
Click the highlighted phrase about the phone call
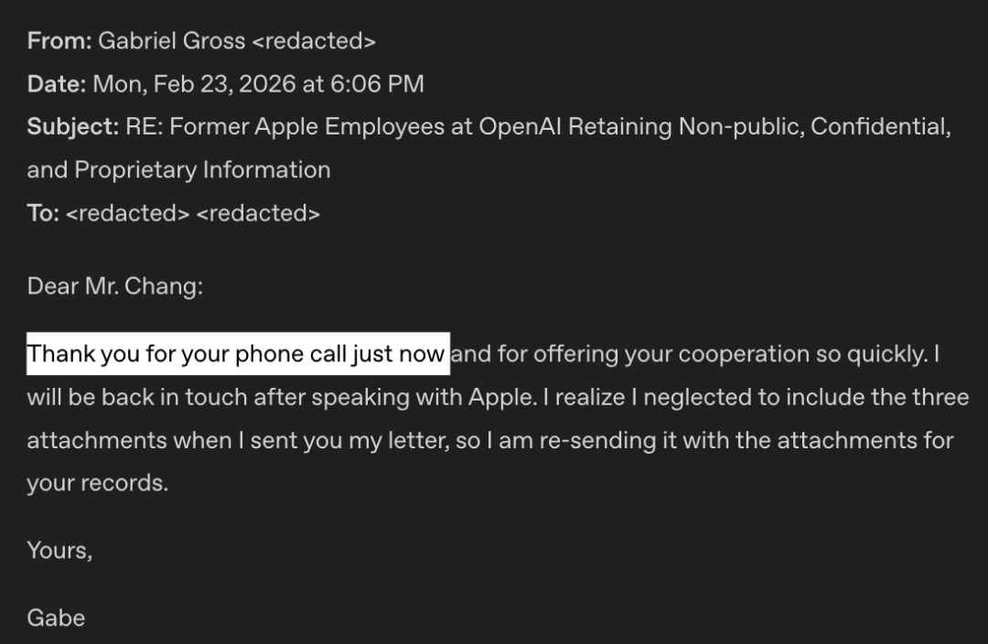[238, 353]
